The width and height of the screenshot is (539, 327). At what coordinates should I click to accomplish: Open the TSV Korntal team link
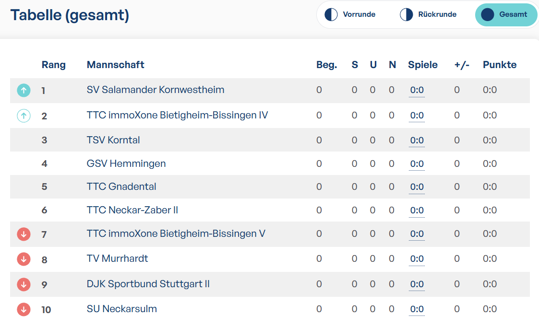pos(113,140)
